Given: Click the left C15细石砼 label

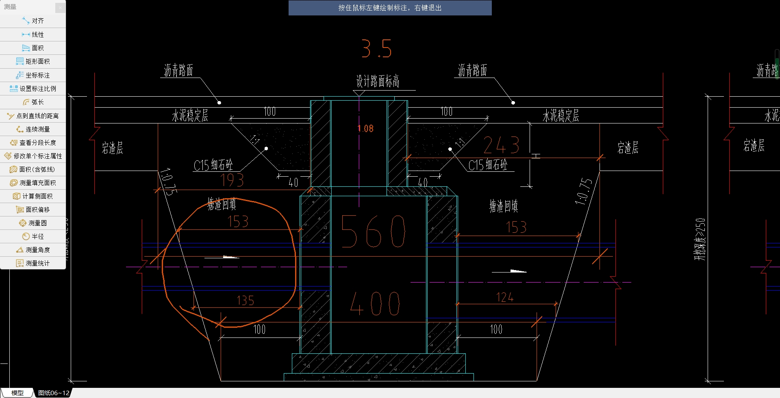Looking at the screenshot, I should [x=213, y=165].
